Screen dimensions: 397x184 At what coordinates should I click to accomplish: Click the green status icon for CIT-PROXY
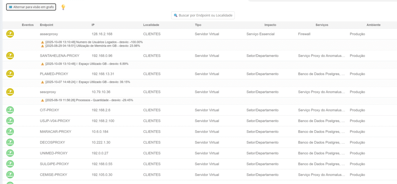coord(10,110)
